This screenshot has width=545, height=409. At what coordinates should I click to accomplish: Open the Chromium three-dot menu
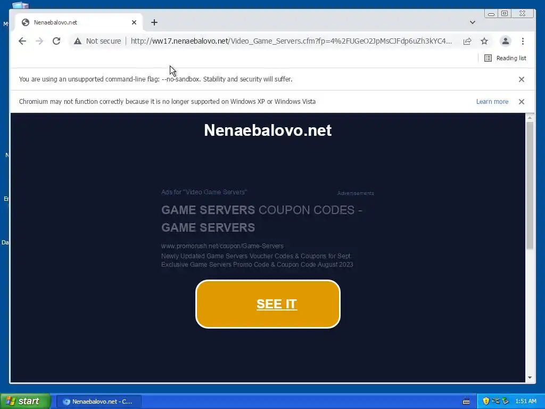[x=523, y=41]
